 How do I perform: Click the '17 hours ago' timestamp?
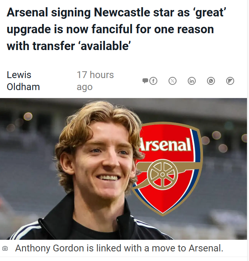(95, 80)
